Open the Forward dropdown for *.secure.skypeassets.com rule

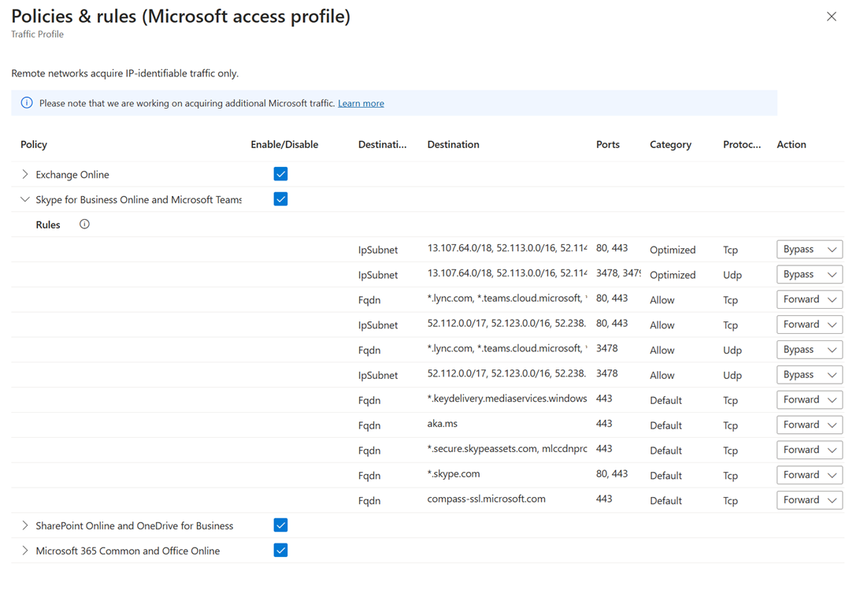click(809, 449)
